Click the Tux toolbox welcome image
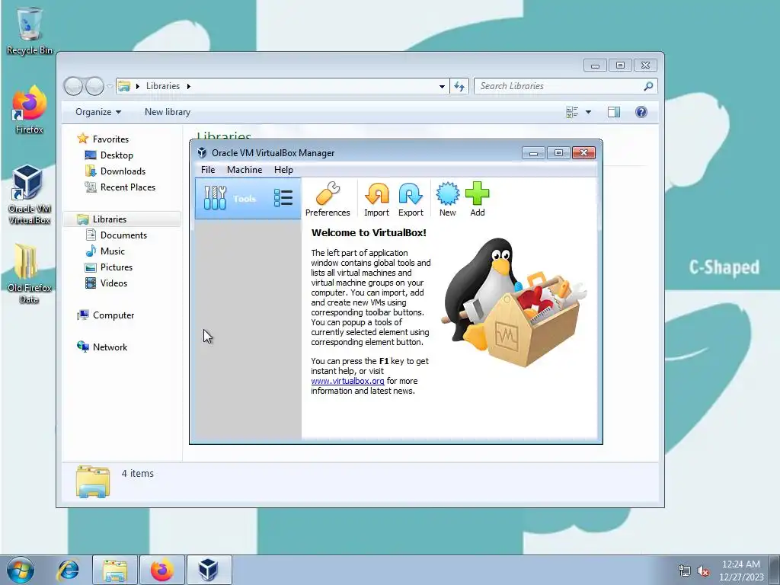Image resolution: width=780 pixels, height=585 pixels. (514, 302)
